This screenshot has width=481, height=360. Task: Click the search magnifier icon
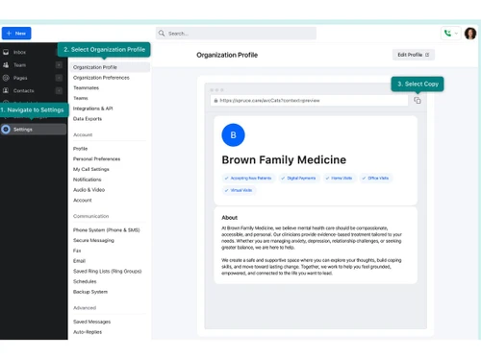tap(162, 34)
